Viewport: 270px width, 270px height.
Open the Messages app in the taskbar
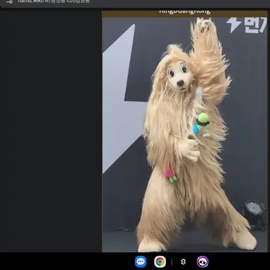click(x=141, y=262)
